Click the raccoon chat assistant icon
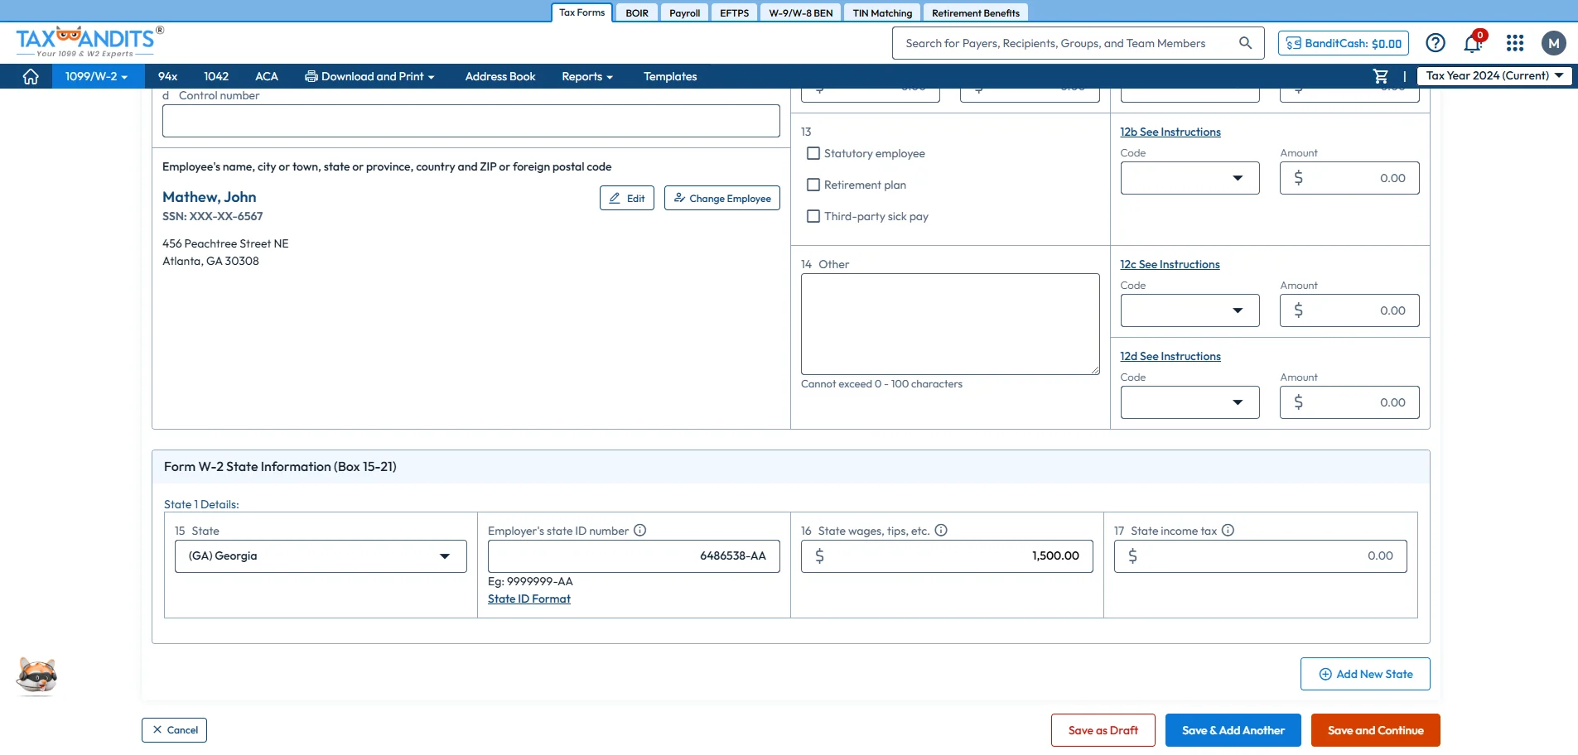This screenshot has width=1578, height=755. [36, 676]
